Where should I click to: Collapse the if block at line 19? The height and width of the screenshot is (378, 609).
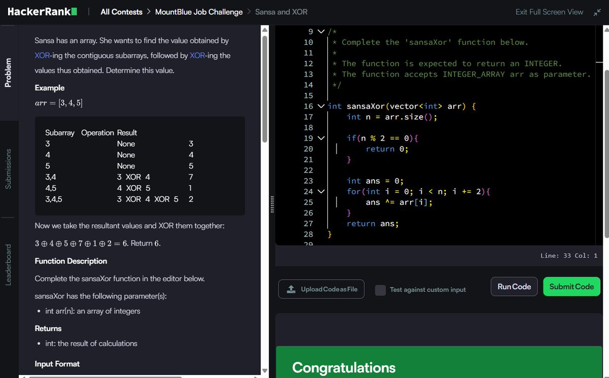320,138
